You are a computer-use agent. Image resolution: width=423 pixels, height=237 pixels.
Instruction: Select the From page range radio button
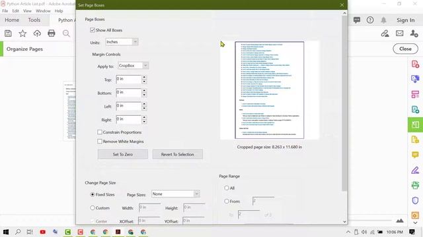tap(227, 201)
